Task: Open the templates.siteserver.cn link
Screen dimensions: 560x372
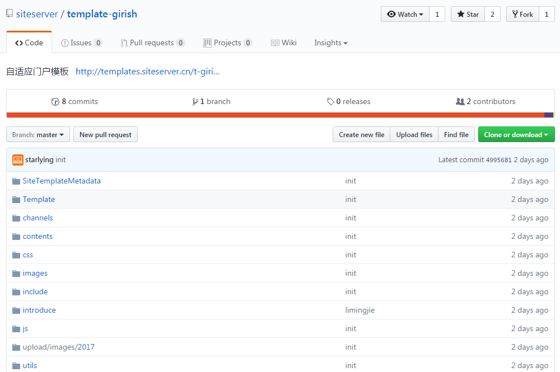Action: (148, 72)
